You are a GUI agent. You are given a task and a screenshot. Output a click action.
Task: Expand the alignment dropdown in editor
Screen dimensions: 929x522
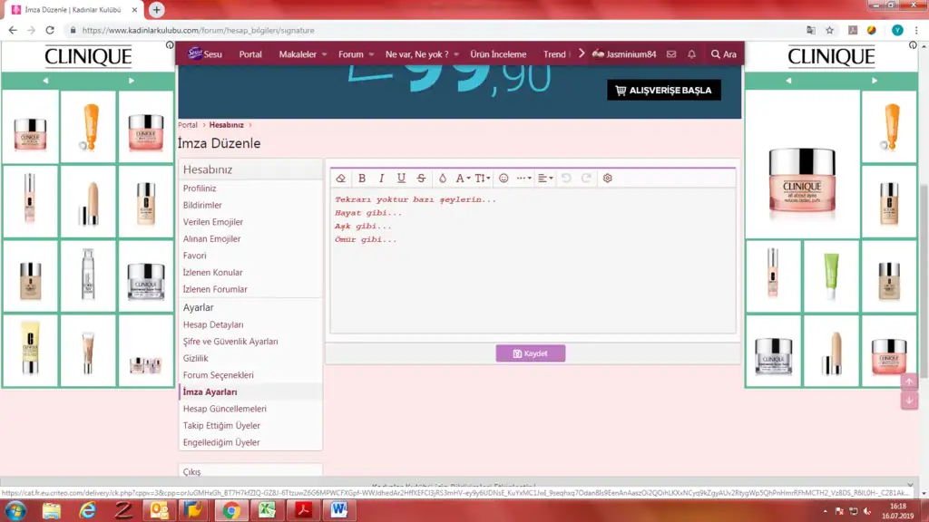point(544,179)
